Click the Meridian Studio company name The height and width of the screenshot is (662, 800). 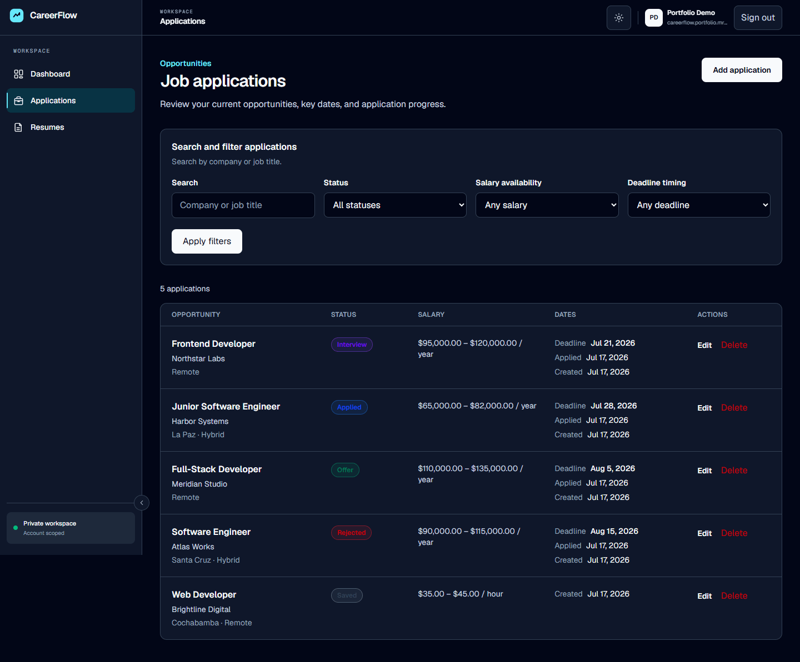coord(199,484)
